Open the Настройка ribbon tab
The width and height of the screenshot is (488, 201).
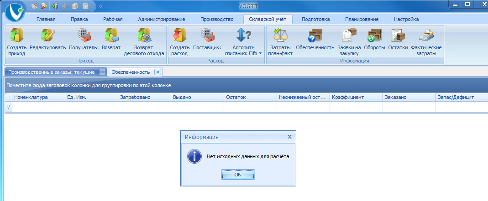pyautogui.click(x=406, y=19)
